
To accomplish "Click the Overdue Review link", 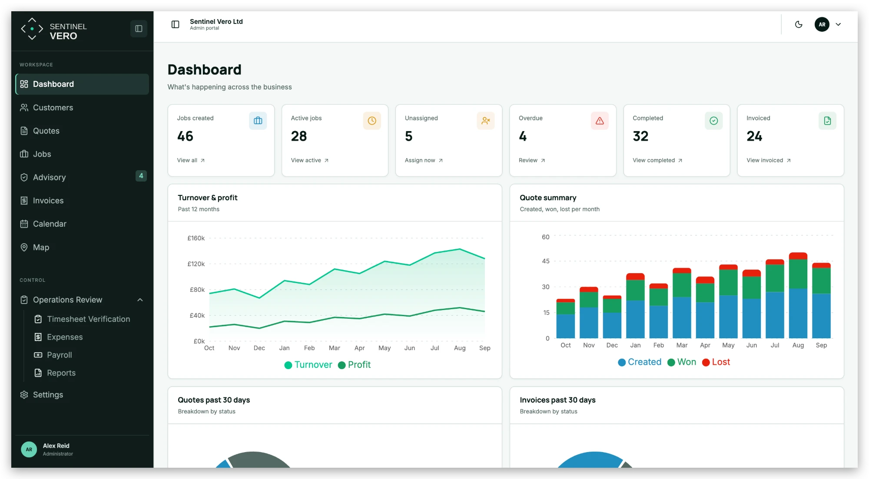I will (x=532, y=160).
